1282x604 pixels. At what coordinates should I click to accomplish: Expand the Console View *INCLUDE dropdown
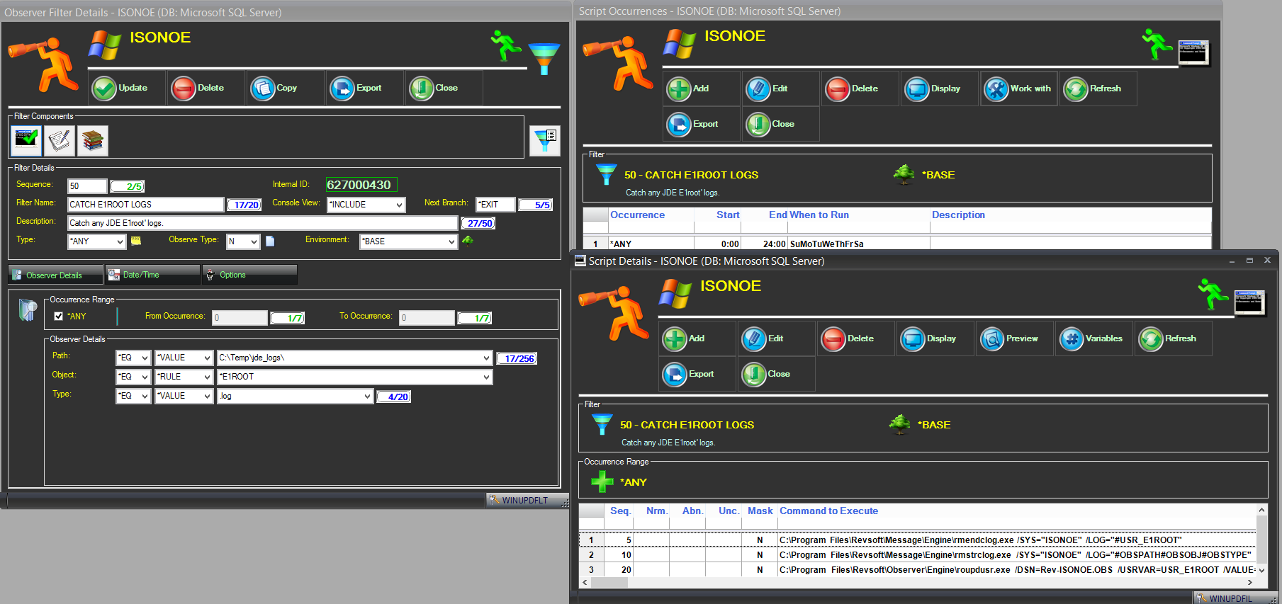click(399, 205)
